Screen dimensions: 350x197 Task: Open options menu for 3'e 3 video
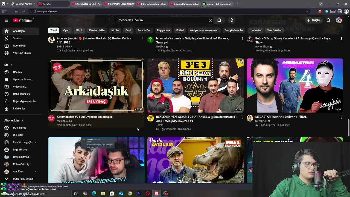pyautogui.click(x=242, y=117)
